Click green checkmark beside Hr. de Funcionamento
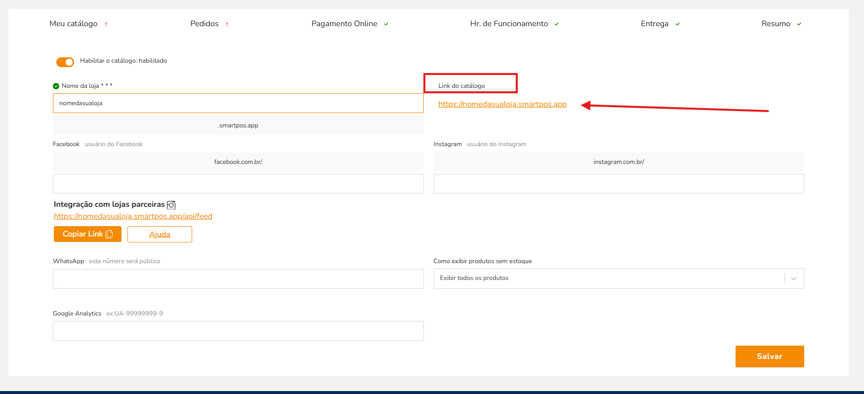864x394 pixels. coord(557,24)
